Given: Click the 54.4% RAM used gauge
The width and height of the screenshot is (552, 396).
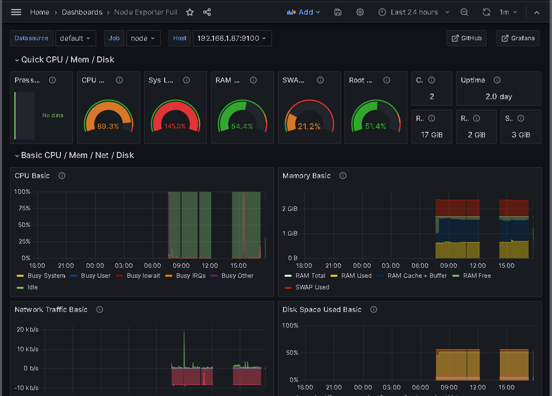Looking at the screenshot, I should pyautogui.click(x=242, y=116).
